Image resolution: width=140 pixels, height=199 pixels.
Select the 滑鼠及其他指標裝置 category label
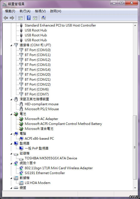coord(34,99)
